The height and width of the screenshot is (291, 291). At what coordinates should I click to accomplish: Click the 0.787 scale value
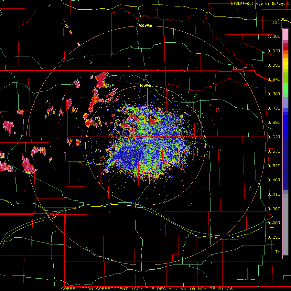(x=274, y=94)
